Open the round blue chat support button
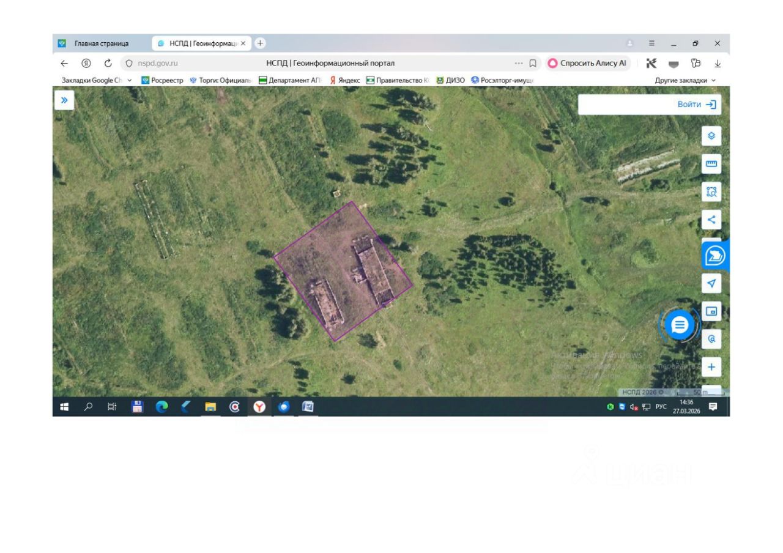This screenshot has height=553, width=783. (679, 325)
